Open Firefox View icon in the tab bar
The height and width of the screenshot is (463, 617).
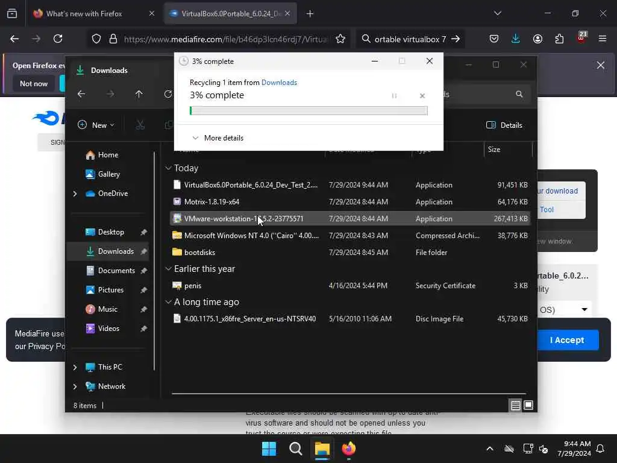tap(12, 14)
